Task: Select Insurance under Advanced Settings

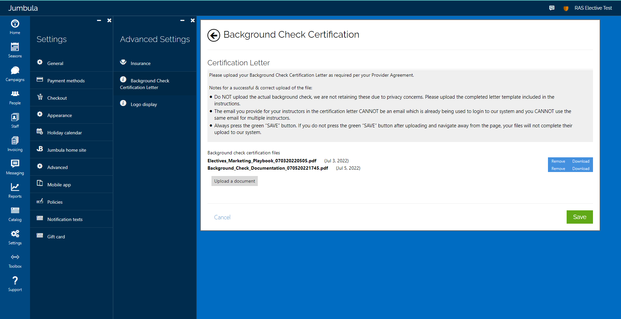Action: click(140, 63)
